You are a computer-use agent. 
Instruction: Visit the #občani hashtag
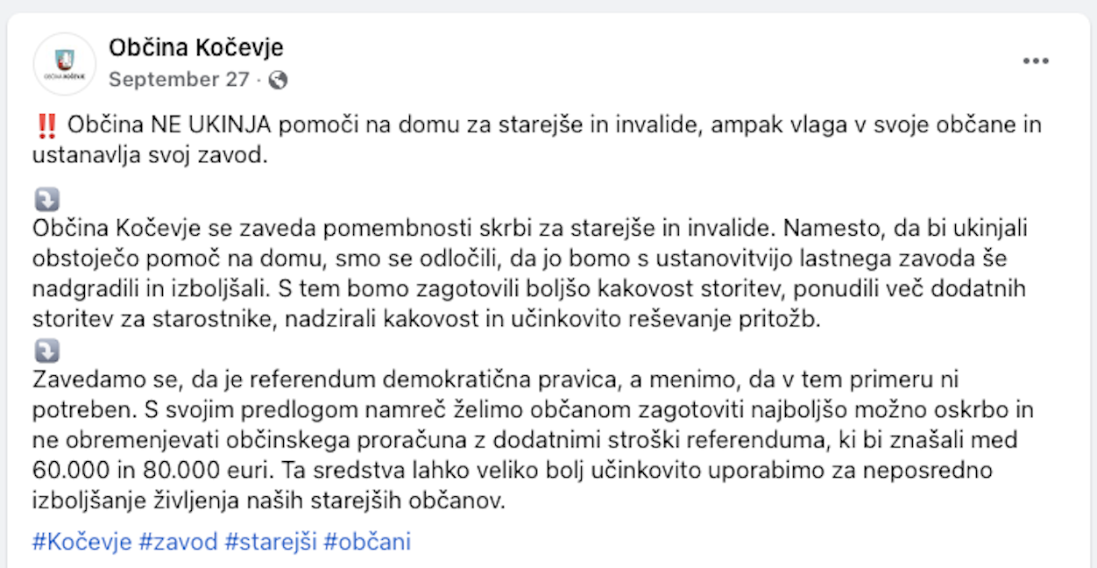click(366, 542)
